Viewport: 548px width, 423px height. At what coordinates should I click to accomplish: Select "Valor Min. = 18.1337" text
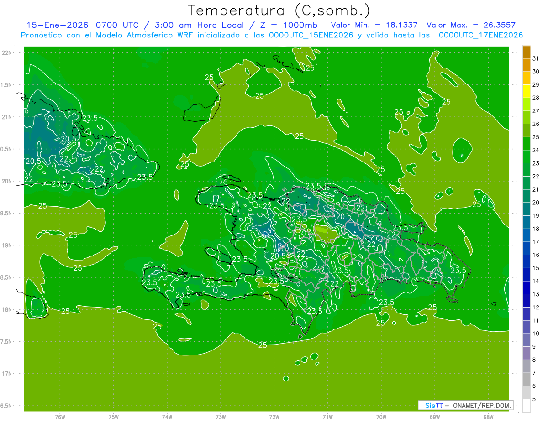[374, 25]
